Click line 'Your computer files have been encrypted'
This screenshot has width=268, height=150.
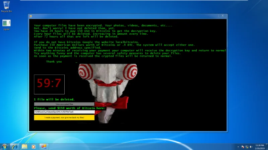pos(103,26)
